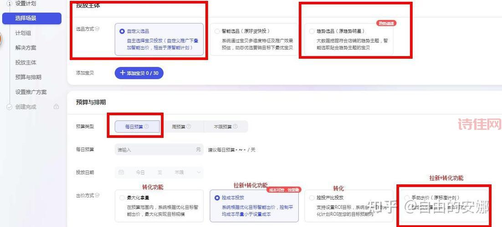
Task: Go to 计划组 in the sidebar
Action: (x=23, y=33)
